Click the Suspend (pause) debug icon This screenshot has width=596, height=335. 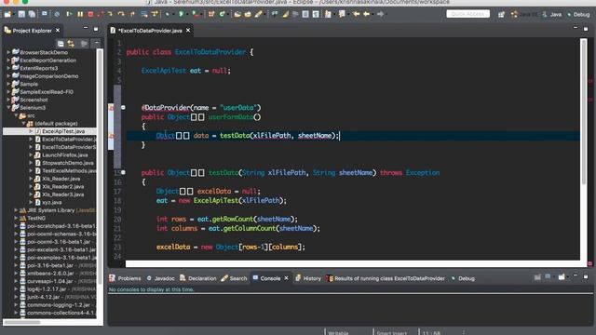coord(80,14)
